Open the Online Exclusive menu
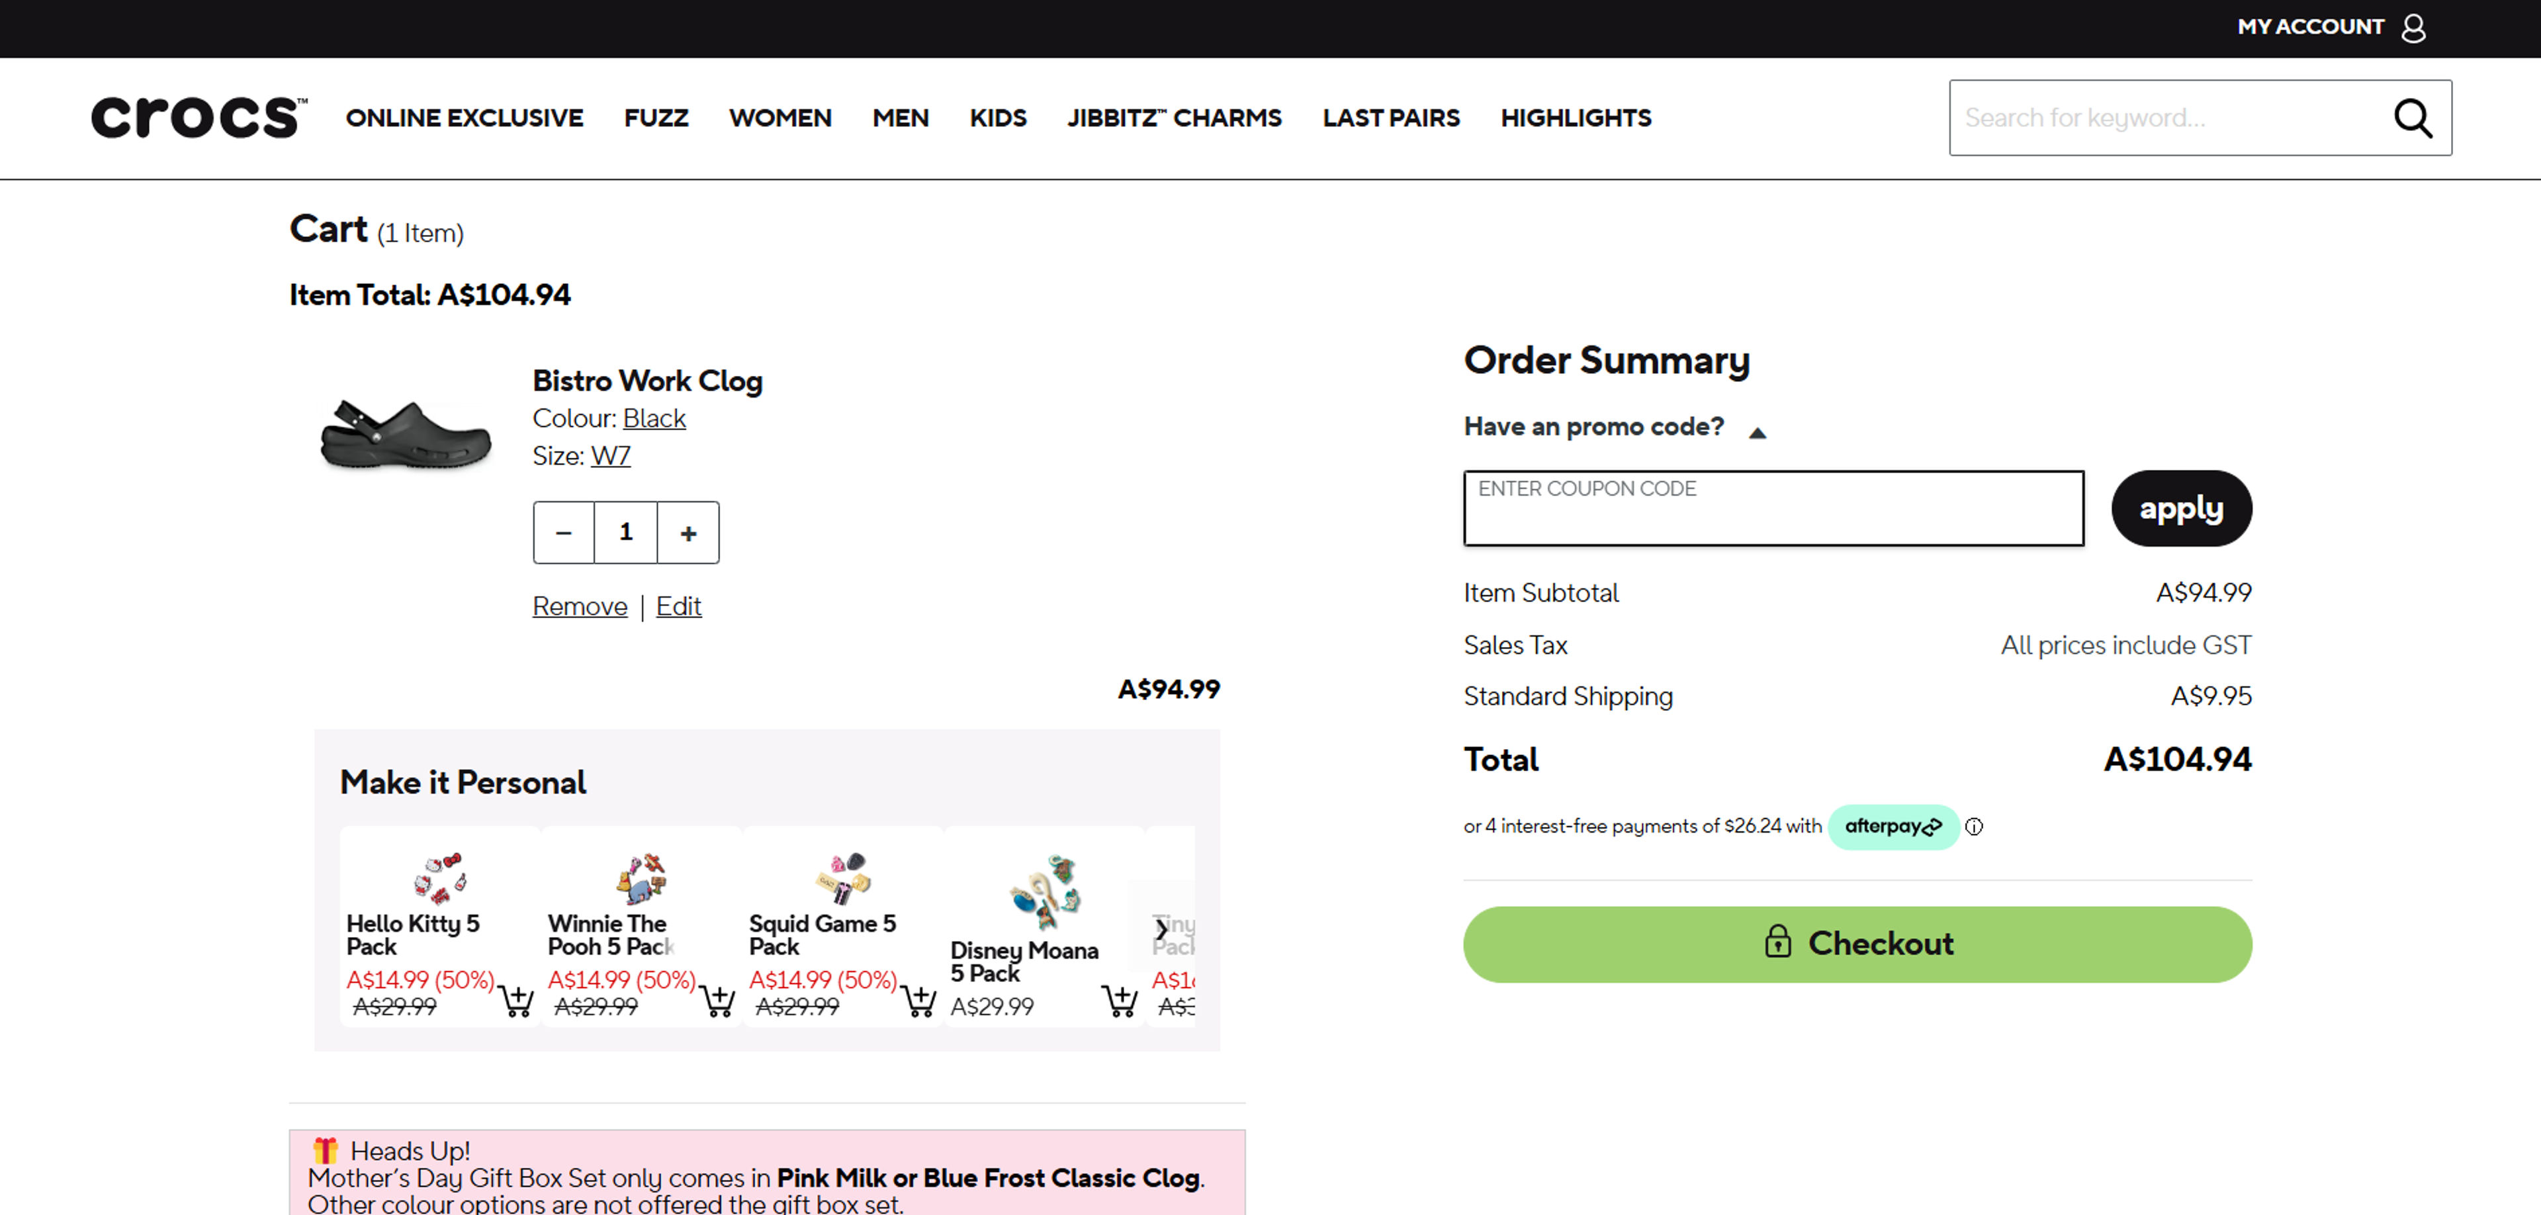The width and height of the screenshot is (2541, 1215). coord(464,118)
